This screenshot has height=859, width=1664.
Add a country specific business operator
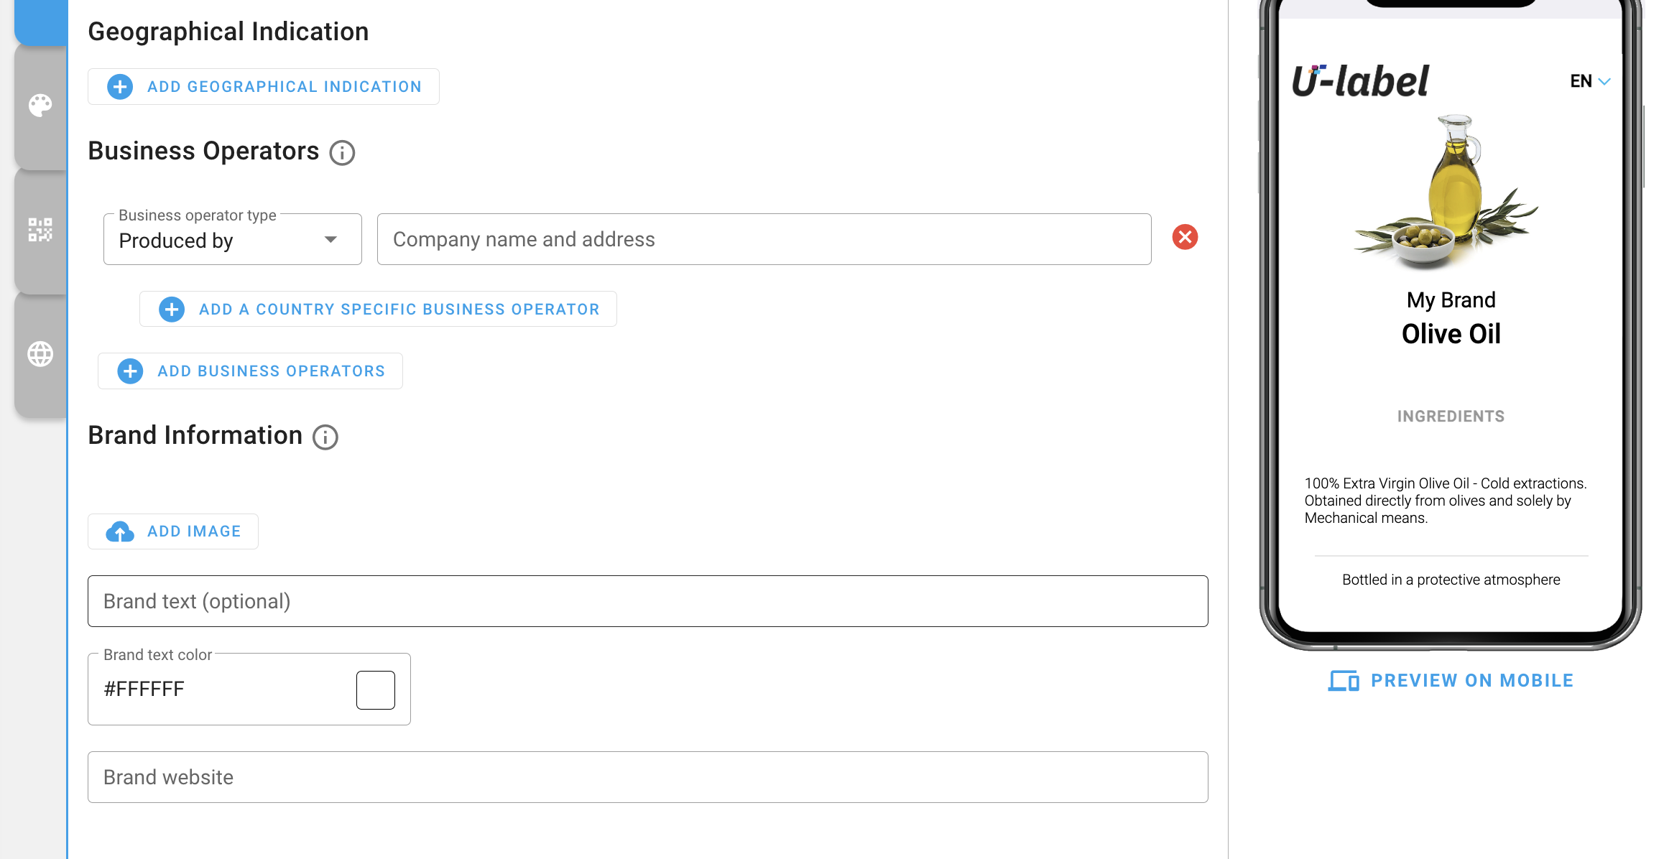tap(378, 310)
